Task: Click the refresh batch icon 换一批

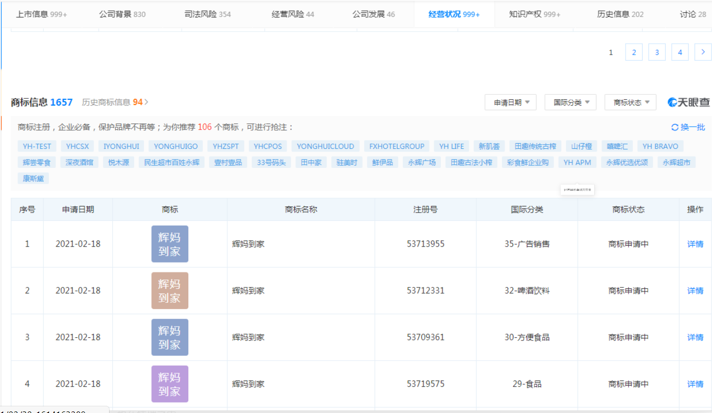Action: pyautogui.click(x=675, y=127)
